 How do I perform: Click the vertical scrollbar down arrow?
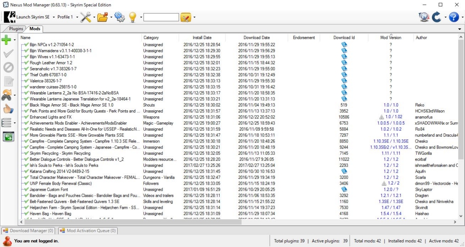(x=461, y=216)
